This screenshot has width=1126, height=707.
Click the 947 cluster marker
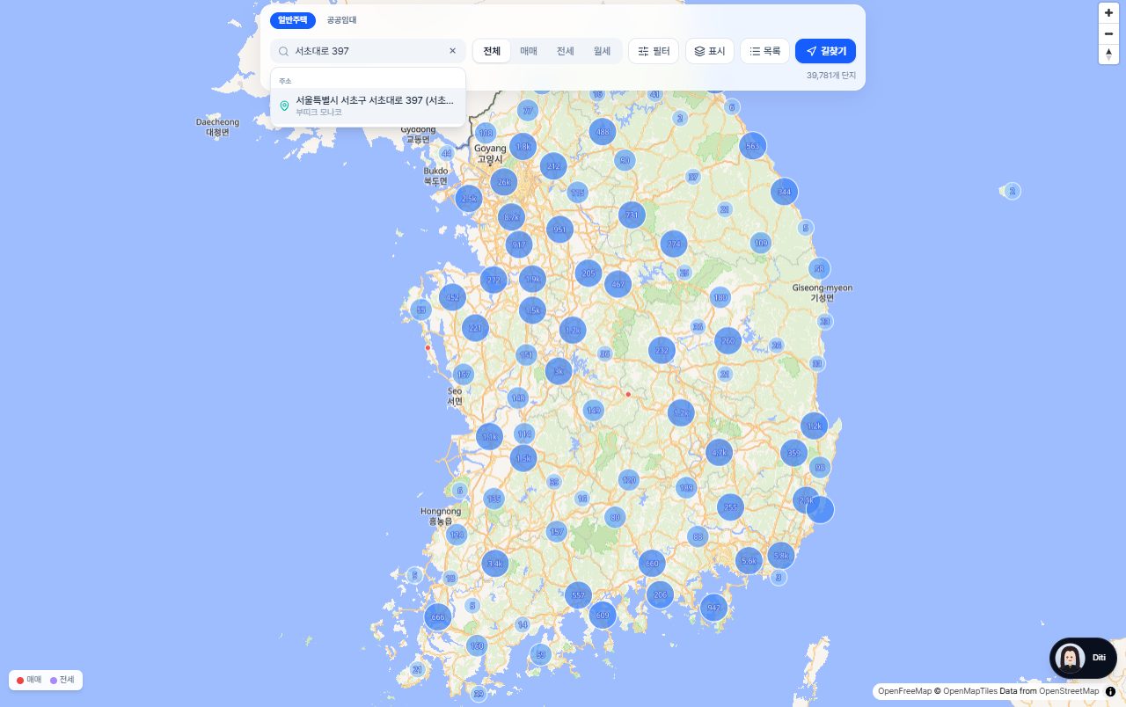[713, 607]
